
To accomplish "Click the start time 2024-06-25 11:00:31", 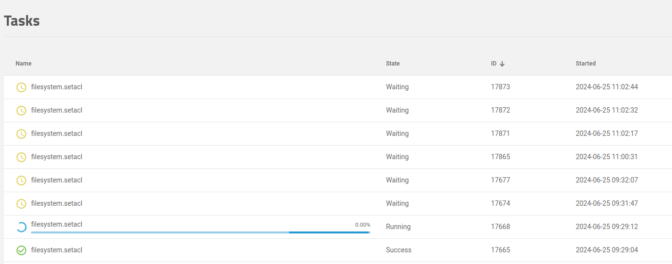I will (x=606, y=157).
